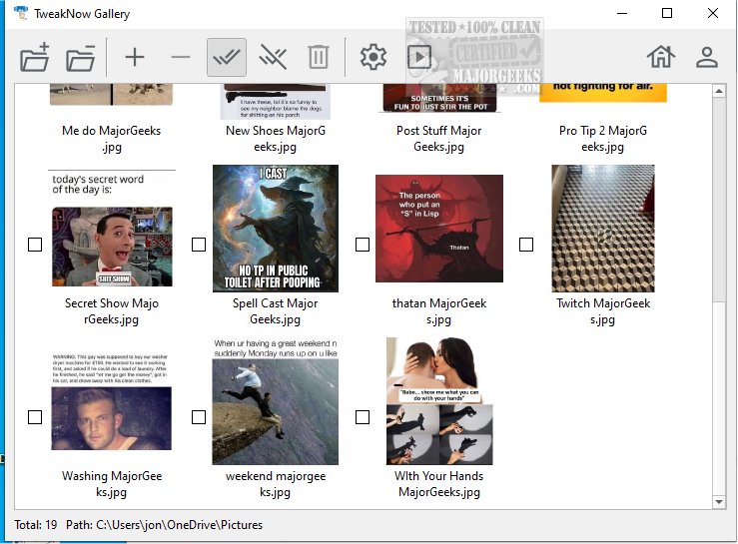
Task: Check the weekend majorgeeks.jpg checkbox
Action: point(199,417)
